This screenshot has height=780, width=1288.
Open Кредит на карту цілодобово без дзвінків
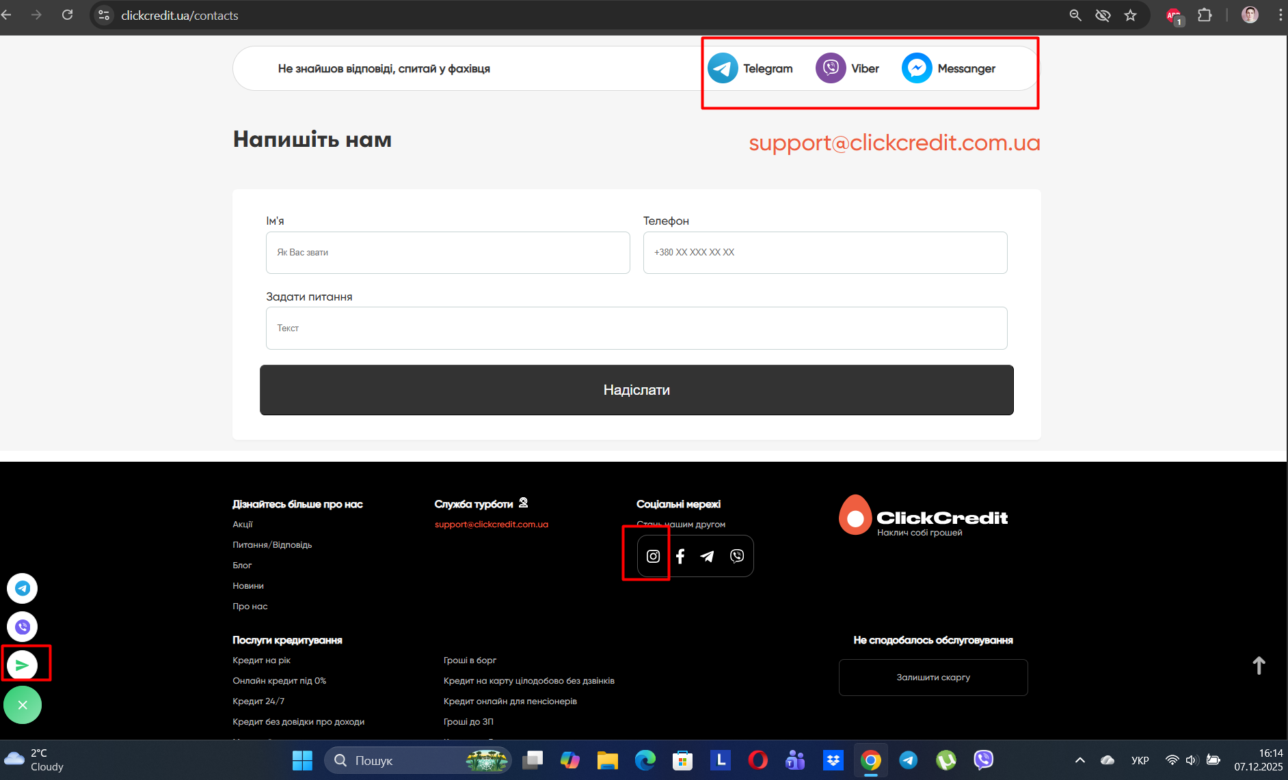(529, 681)
